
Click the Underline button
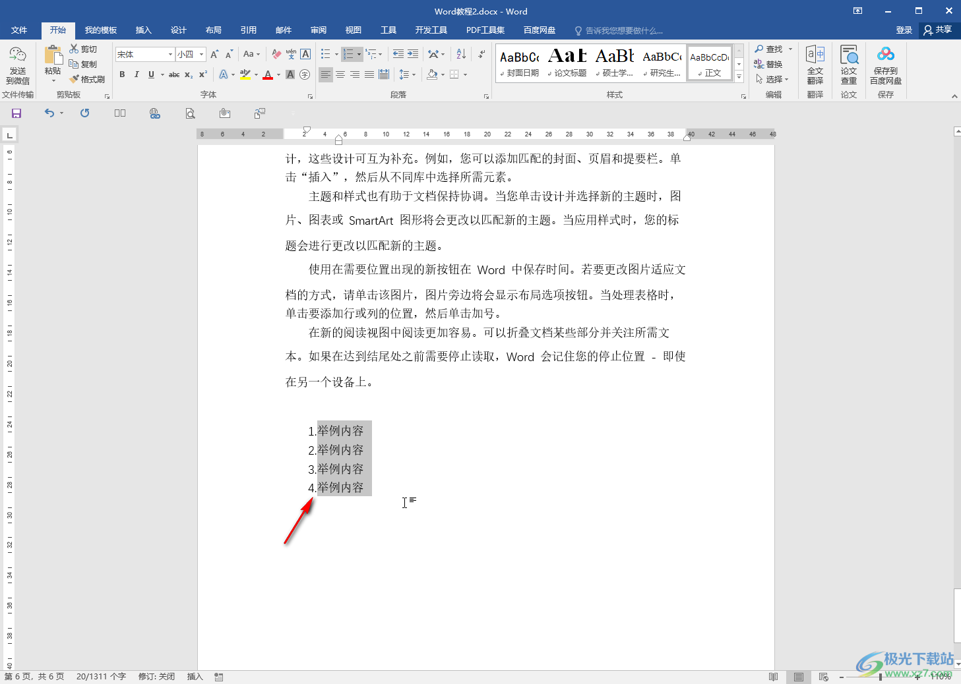tap(151, 74)
